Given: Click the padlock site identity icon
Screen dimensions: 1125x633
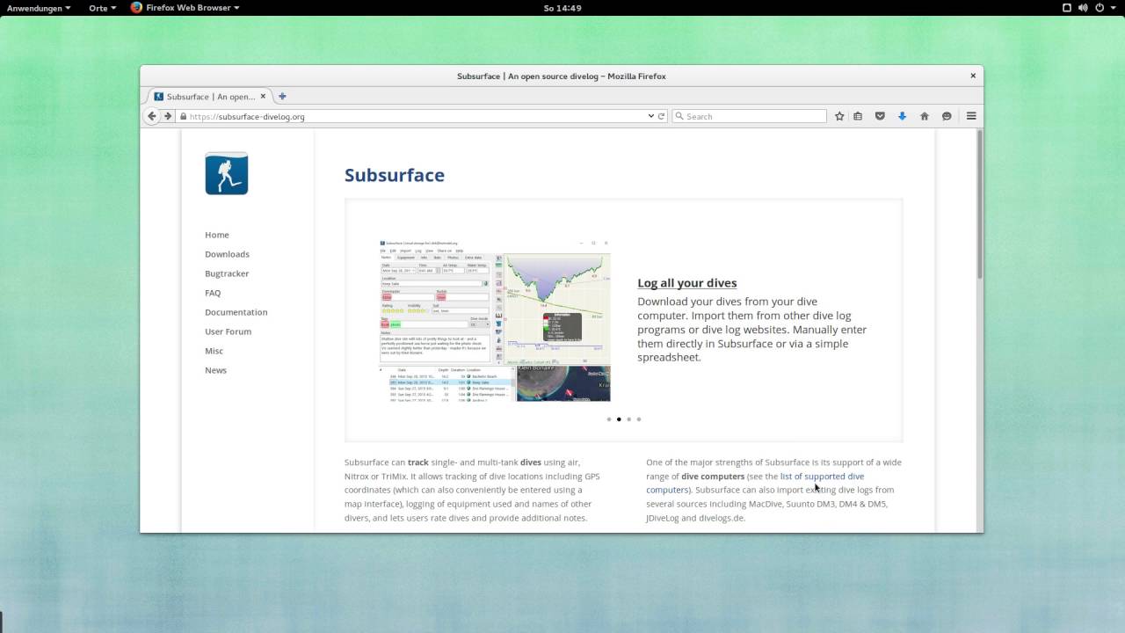Looking at the screenshot, I should point(183,116).
